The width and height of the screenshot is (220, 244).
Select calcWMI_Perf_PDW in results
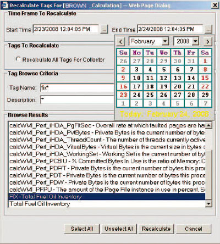(x=107, y=182)
